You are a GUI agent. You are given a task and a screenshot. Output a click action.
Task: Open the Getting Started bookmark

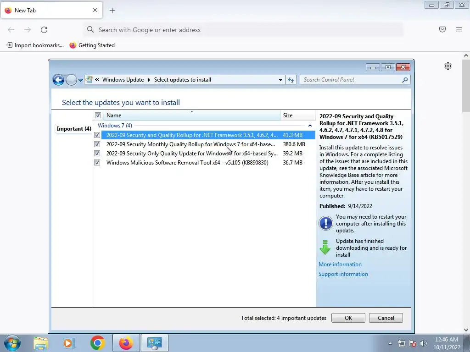(92, 45)
